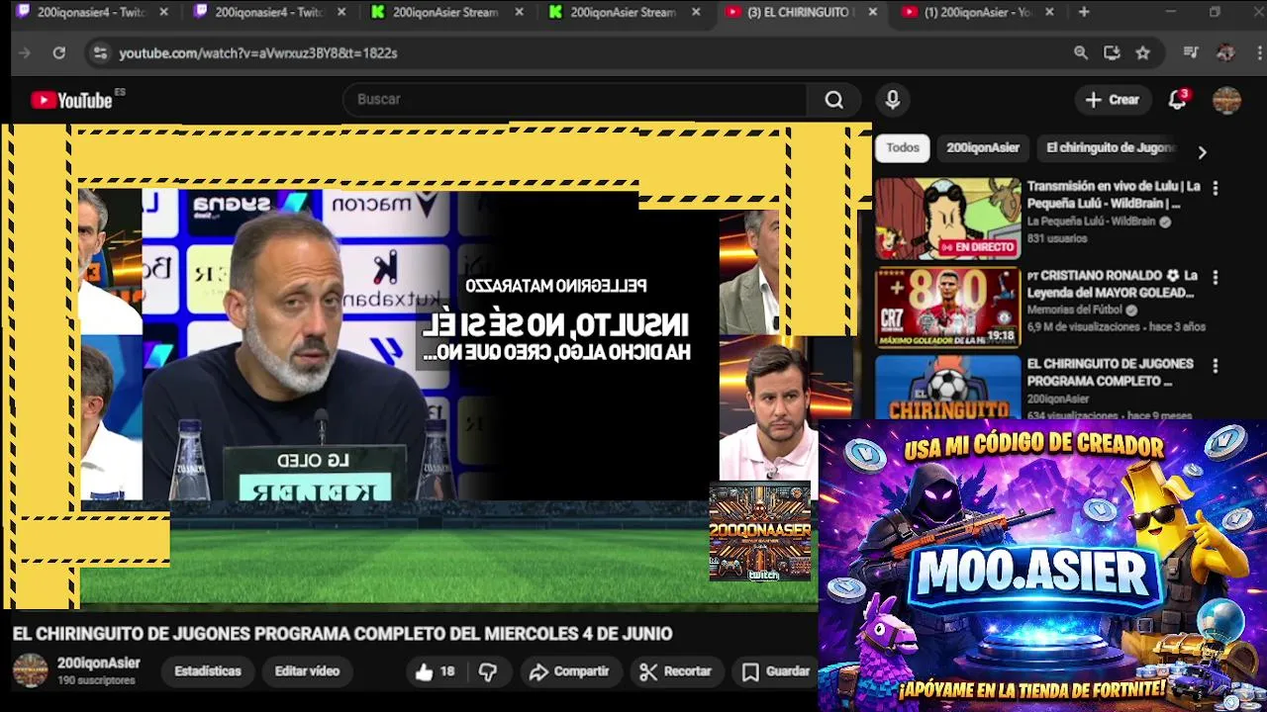Click the browser forward arrow
1267x712 pixels.
pos(25,52)
